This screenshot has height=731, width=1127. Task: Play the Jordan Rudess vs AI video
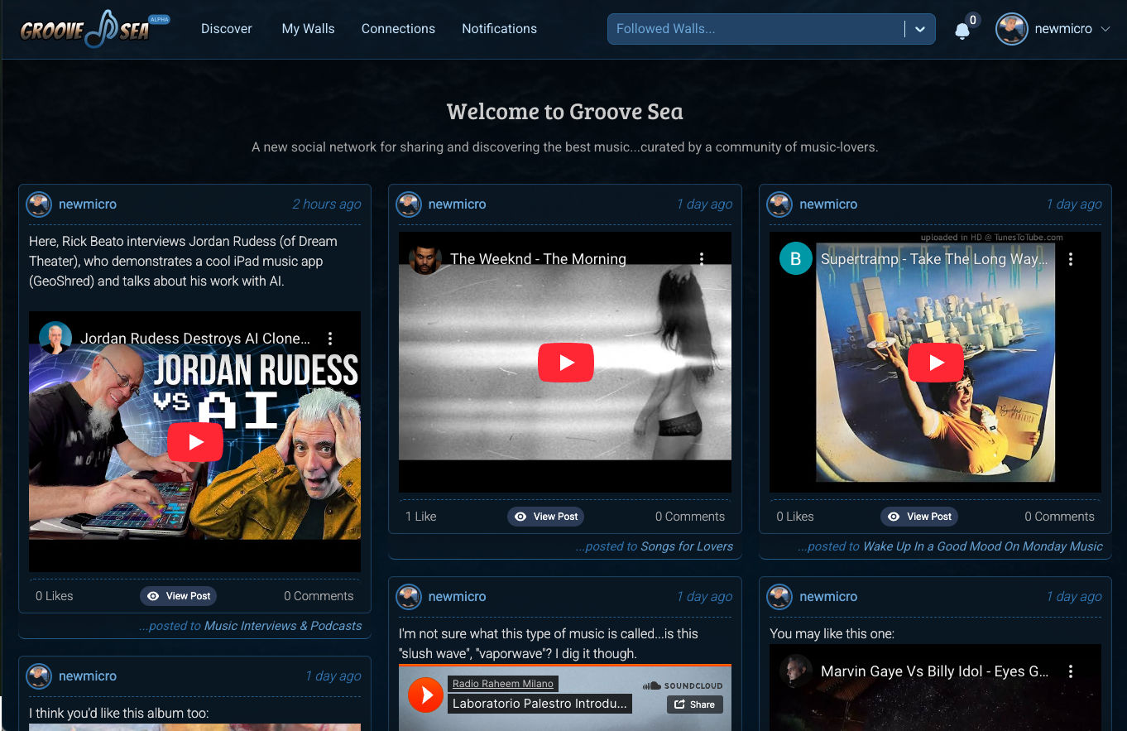195,442
